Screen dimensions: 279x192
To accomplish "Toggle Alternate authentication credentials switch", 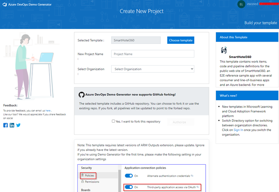I will click(129, 175).
